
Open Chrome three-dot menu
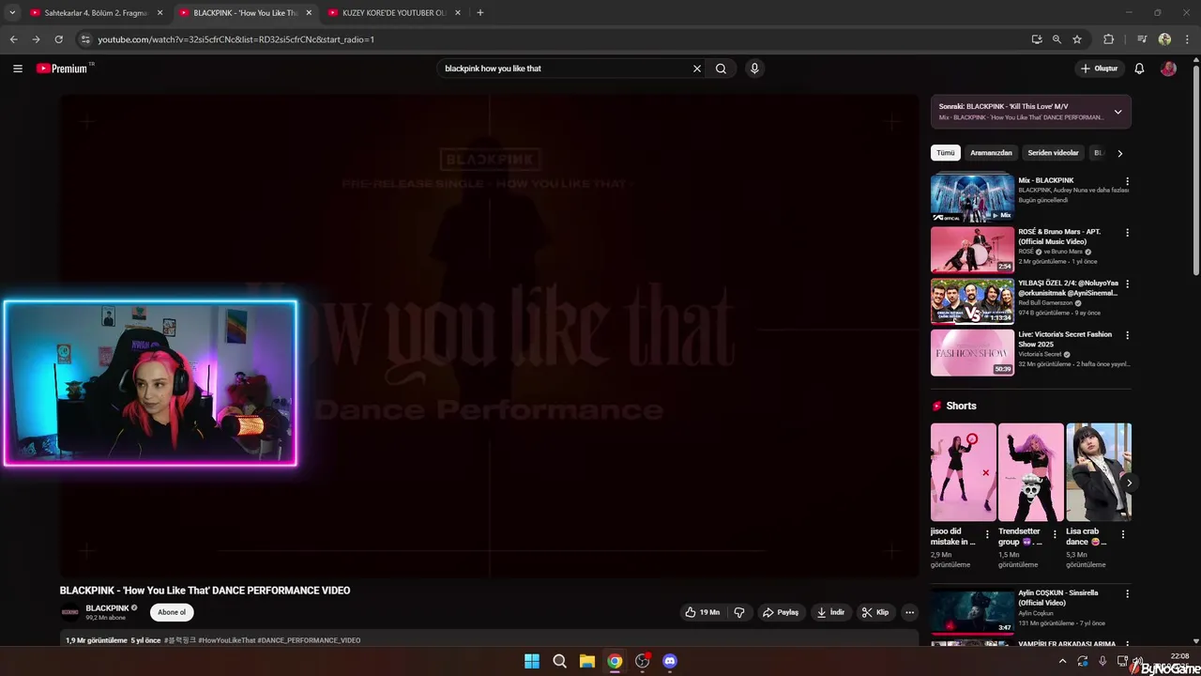coord(1187,39)
